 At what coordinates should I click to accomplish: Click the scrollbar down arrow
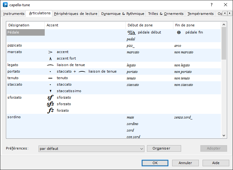224,136
